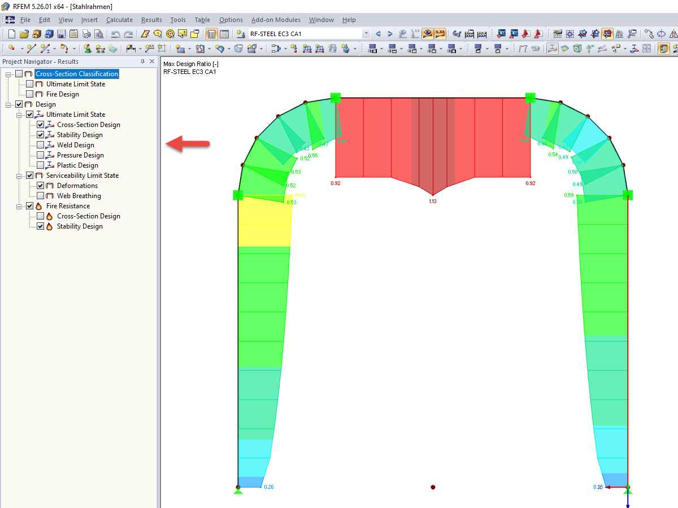This screenshot has height=508, width=678.
Task: Enable the Web Breathing checkbox
Action: 41,196
